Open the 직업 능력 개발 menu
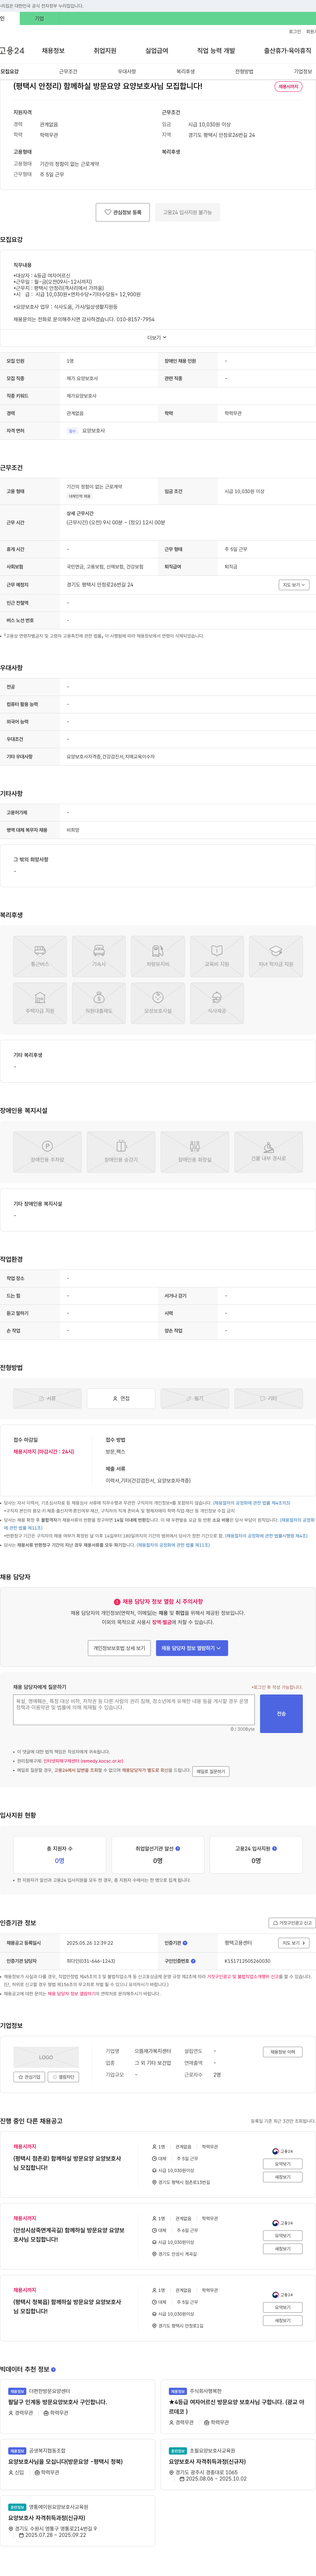Screen dimensions: 316x2576 [216, 51]
